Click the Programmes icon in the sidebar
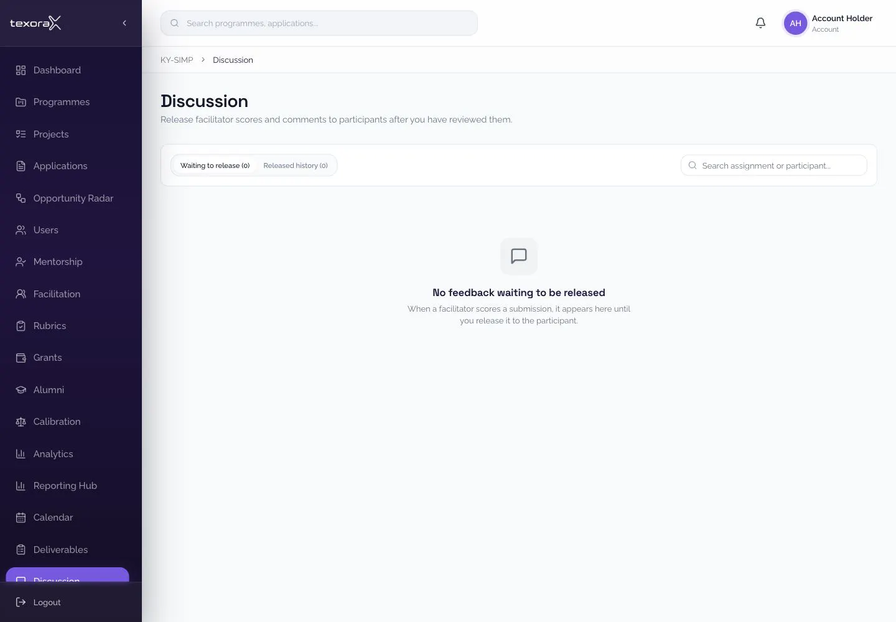This screenshot has width=896, height=622. click(x=21, y=102)
